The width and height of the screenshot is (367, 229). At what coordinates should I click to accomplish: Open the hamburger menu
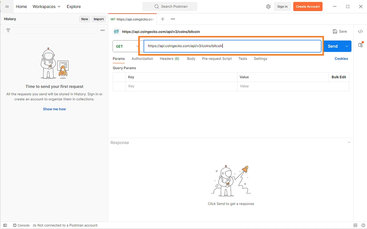(x=7, y=6)
